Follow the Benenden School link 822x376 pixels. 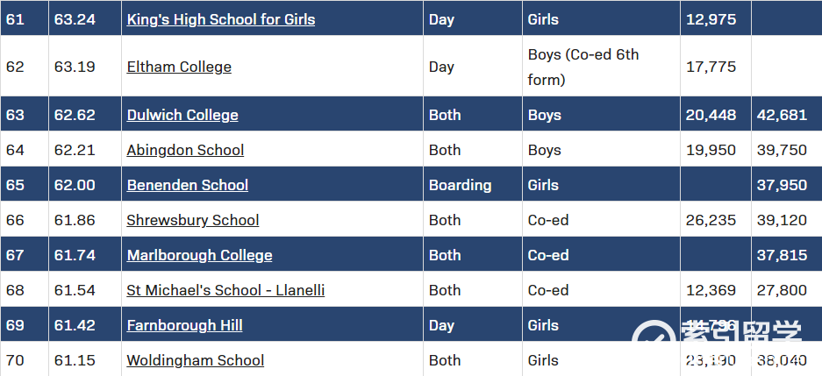click(187, 185)
